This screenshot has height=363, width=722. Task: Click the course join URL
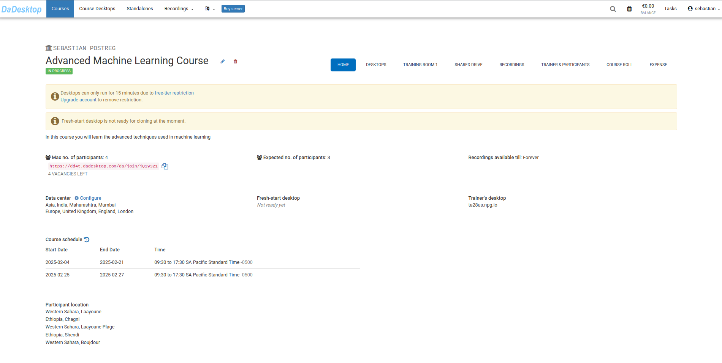(x=103, y=166)
